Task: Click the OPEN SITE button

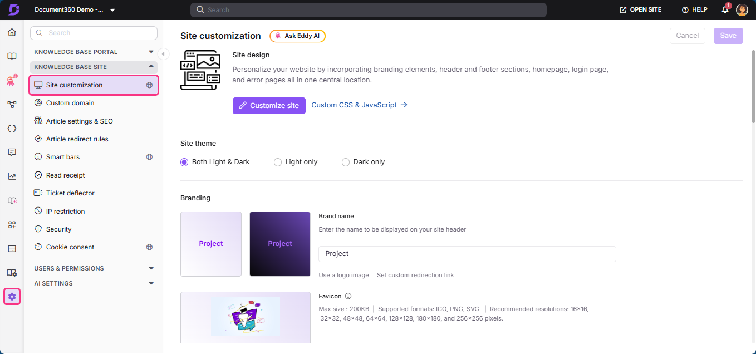Action: tap(641, 9)
